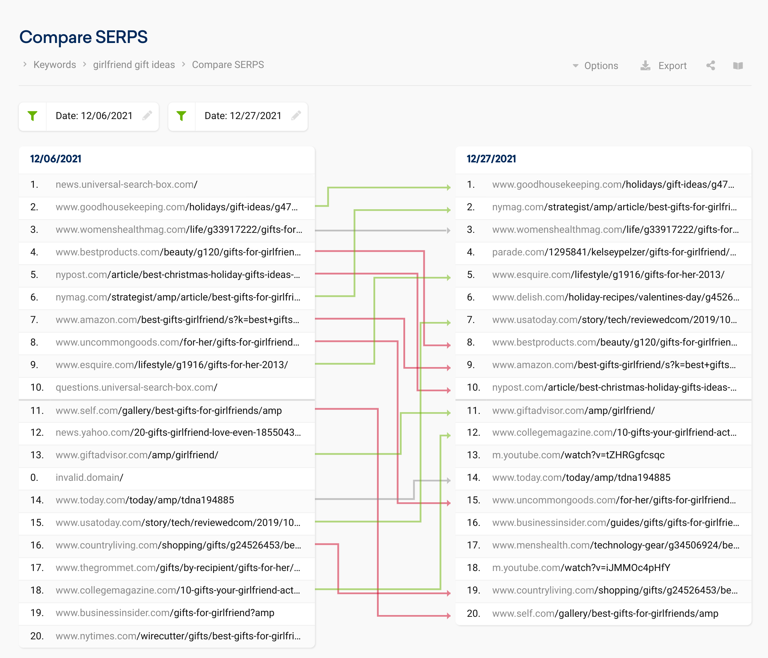Open nypost.com result ranked 5 on 12/06/2021
This screenshot has width=768, height=658.
[x=178, y=275]
